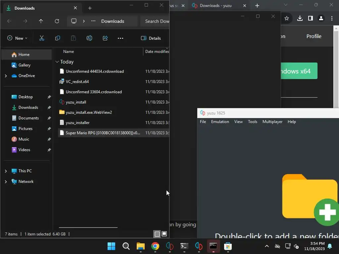The image size is (339, 254).
Task: Select Home in the navigation pane
Action: coord(26,55)
